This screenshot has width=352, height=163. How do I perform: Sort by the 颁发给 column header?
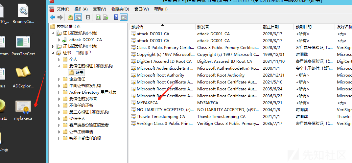[x=162, y=27]
